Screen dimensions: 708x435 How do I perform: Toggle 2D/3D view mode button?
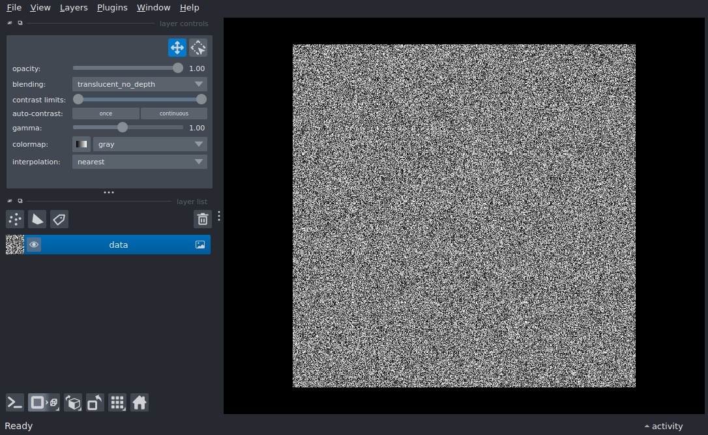point(44,402)
